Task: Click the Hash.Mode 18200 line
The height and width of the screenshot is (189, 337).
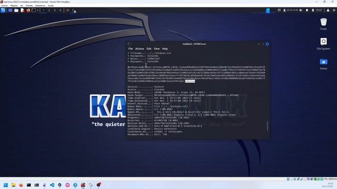Action: (166, 92)
